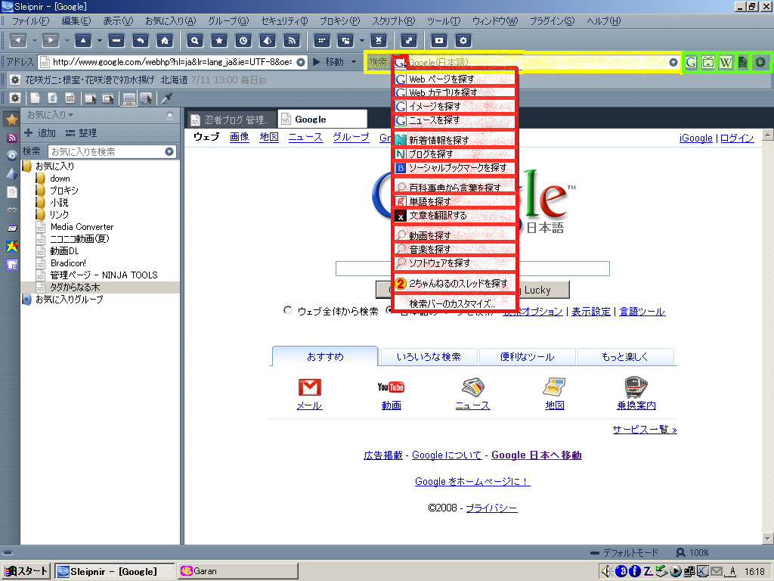Select the blue pyramid sidebar icon
The height and width of the screenshot is (581, 774).
click(12, 174)
